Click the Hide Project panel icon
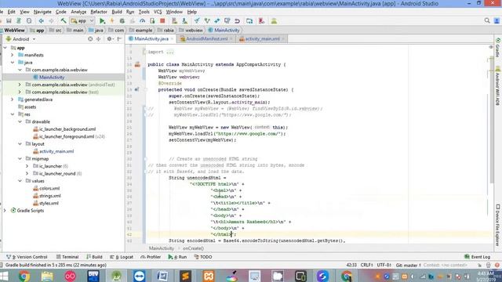Screen dimensions: 502x282 pos(119,39)
